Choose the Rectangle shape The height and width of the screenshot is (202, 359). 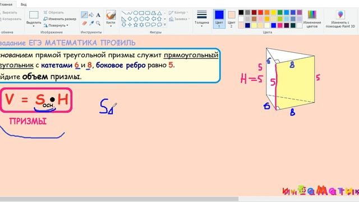pyautogui.click(x=142, y=13)
